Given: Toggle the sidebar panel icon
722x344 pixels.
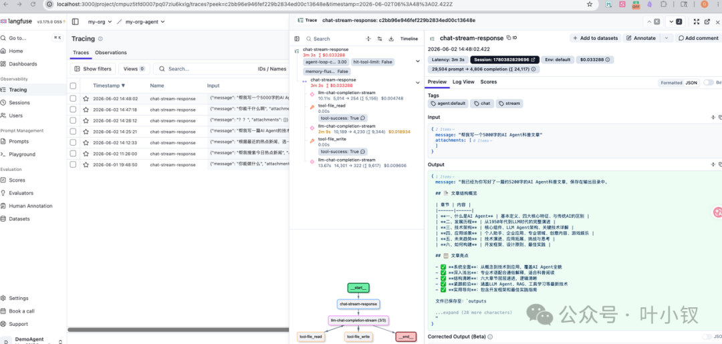Looking at the screenshot, I should coord(75,21).
